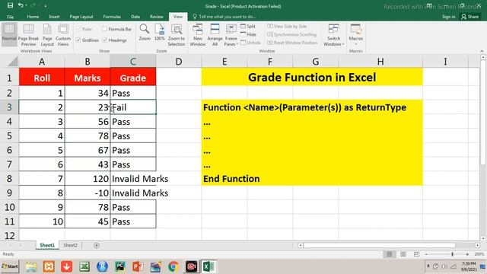The width and height of the screenshot is (487, 274).
Task: Open PyCharm from the taskbar
Action: point(120,266)
